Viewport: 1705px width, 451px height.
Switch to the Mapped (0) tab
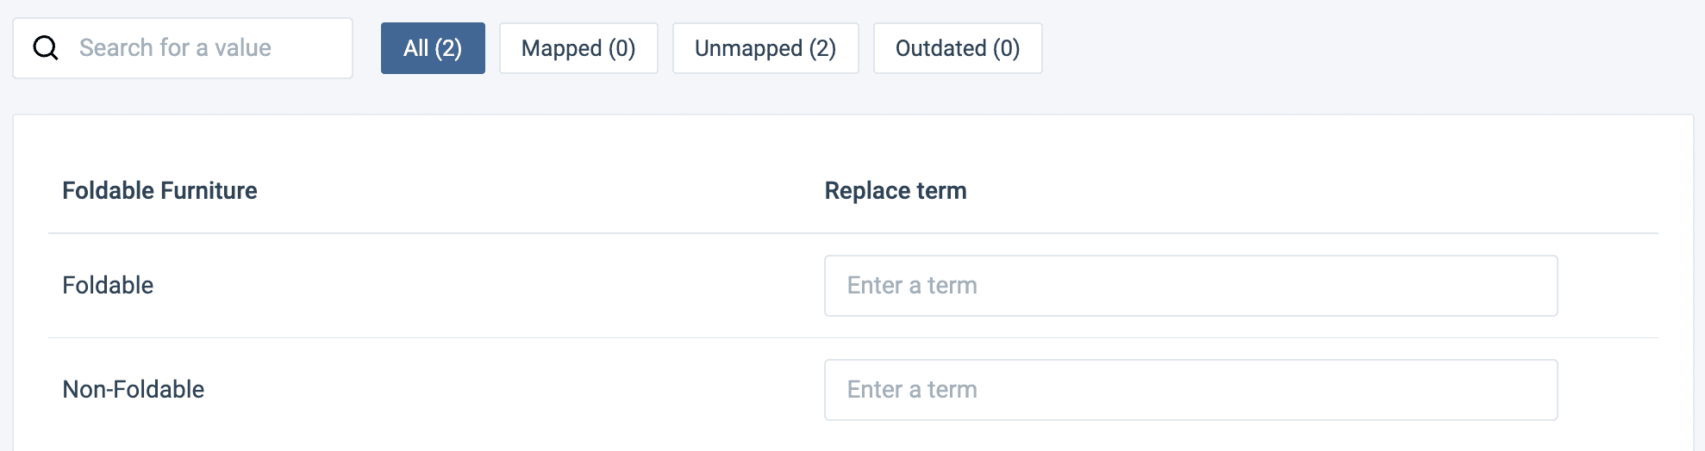pyautogui.click(x=578, y=48)
